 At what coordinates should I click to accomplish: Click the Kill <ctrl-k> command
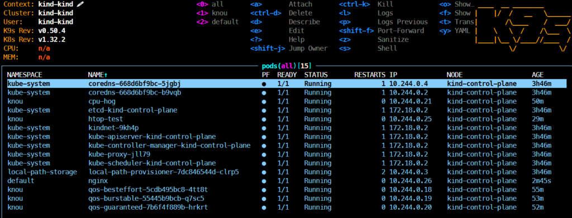click(x=366, y=4)
